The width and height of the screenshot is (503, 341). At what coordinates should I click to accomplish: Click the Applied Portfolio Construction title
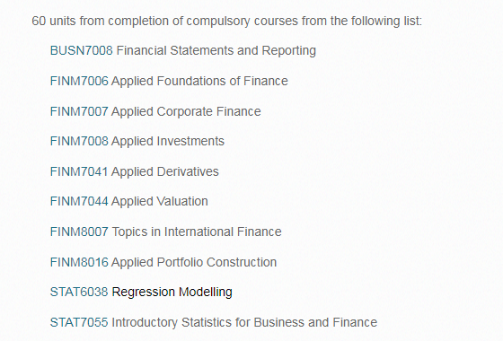tap(194, 262)
